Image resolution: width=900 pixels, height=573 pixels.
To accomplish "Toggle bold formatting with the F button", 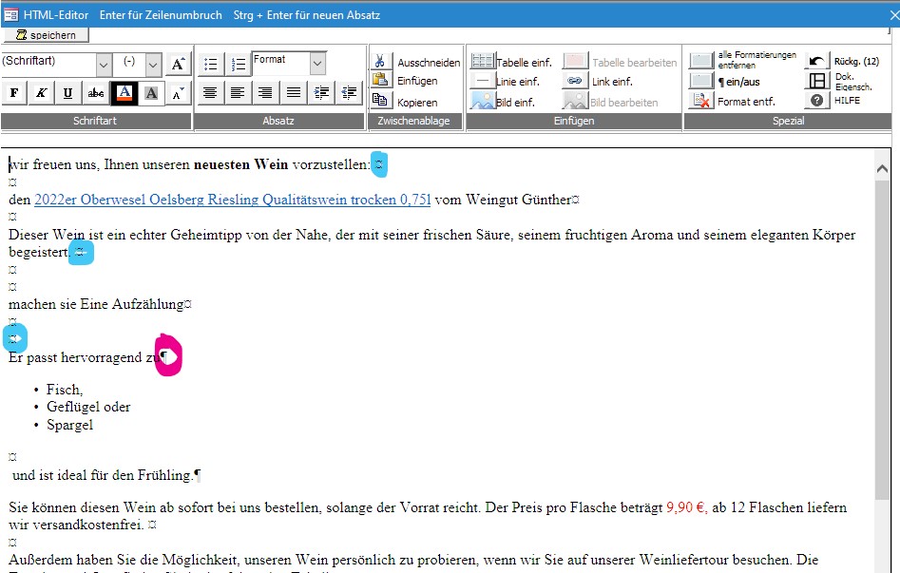I will 14,93.
